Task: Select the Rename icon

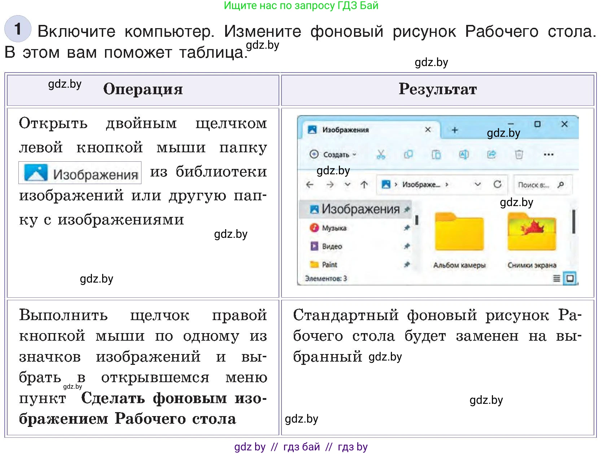Action: click(464, 155)
